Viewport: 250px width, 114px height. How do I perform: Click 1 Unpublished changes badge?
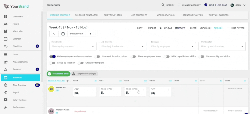click(x=84, y=74)
